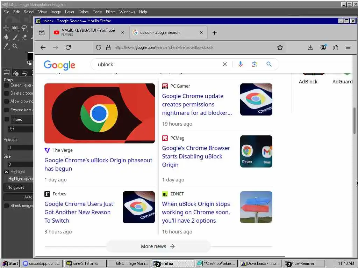358x268 pixels.
Task: Select the Zoom magnifier tool in GIMP
Action: coord(15,46)
